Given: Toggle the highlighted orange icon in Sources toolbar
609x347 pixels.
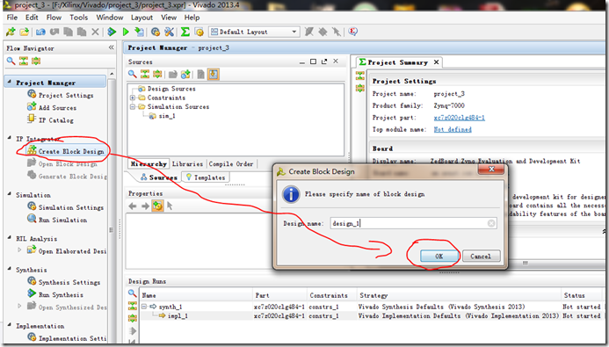Looking at the screenshot, I should 214,74.
